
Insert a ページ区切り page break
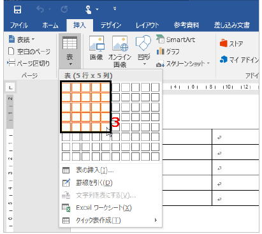pos(29,63)
